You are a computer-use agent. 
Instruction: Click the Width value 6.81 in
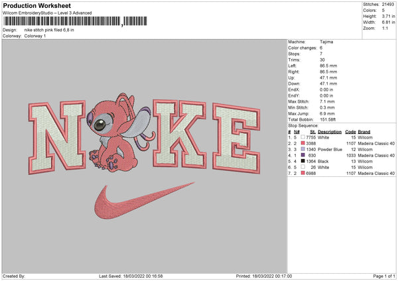[388, 23]
